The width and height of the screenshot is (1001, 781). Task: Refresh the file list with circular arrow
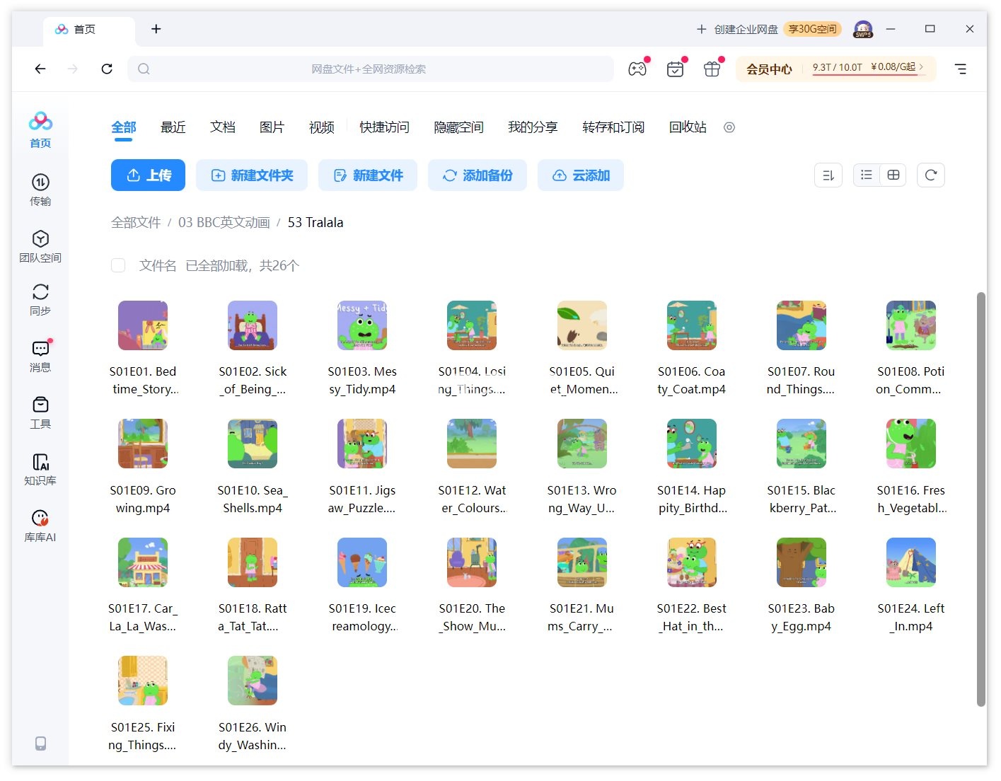(931, 175)
